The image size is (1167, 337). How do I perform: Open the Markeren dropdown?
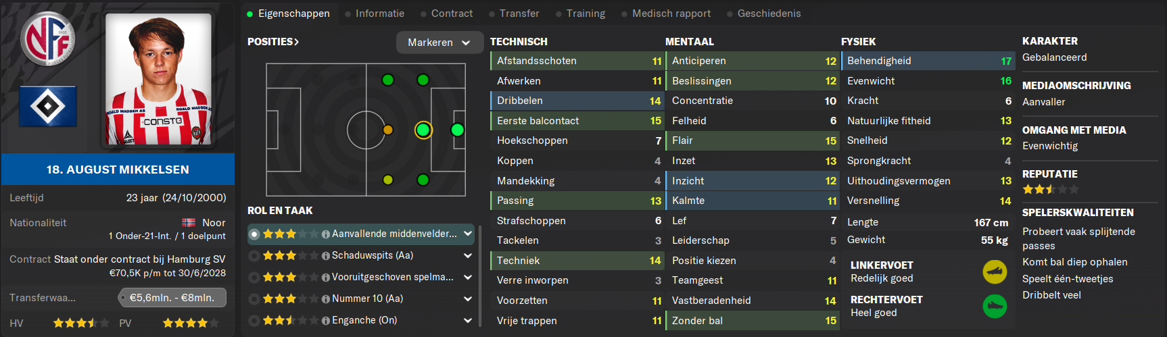(x=439, y=43)
